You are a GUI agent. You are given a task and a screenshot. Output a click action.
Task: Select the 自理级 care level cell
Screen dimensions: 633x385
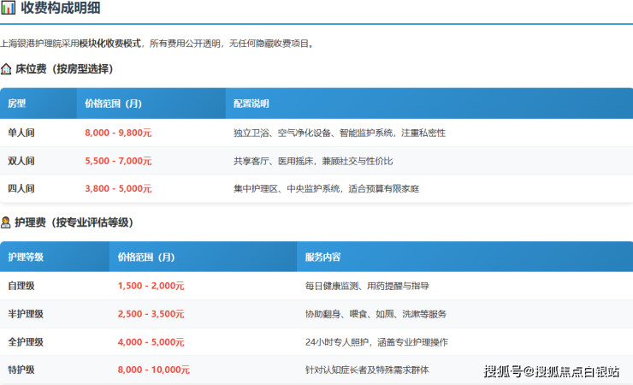coord(21,286)
